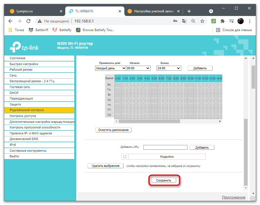The height and width of the screenshot is (205, 260).
Task: Open Рабочий режим menu item
Action: 39,70
